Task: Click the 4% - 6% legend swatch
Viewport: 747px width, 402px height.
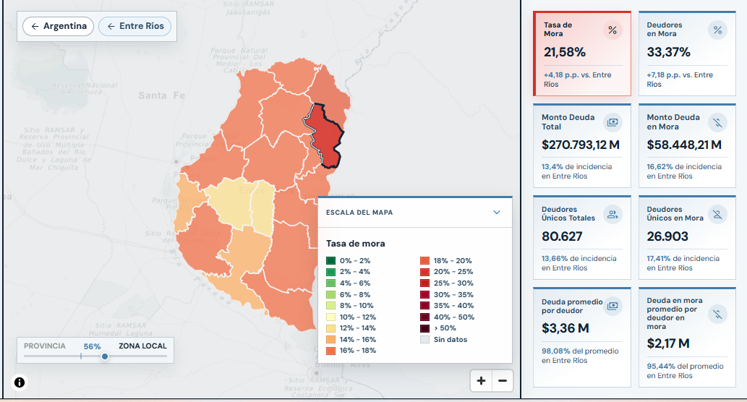Action: (x=330, y=283)
